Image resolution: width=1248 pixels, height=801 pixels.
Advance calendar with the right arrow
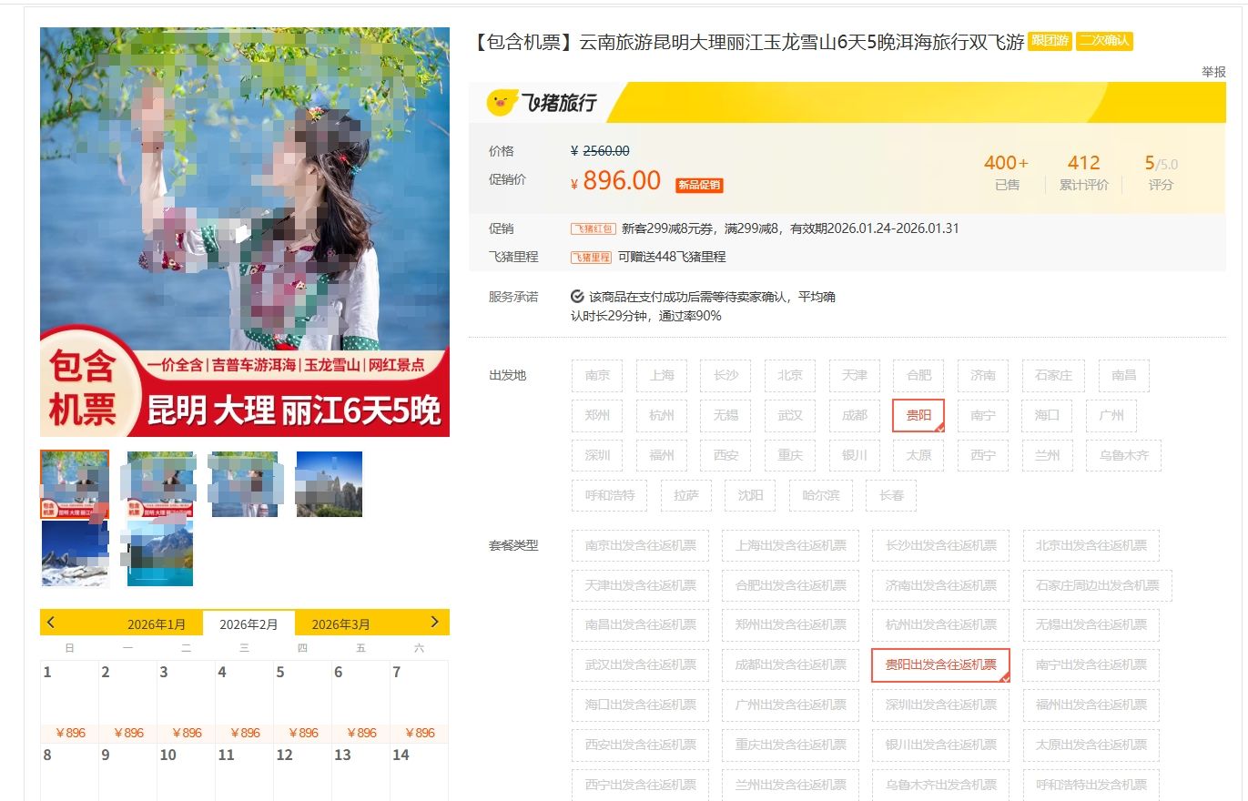click(434, 623)
